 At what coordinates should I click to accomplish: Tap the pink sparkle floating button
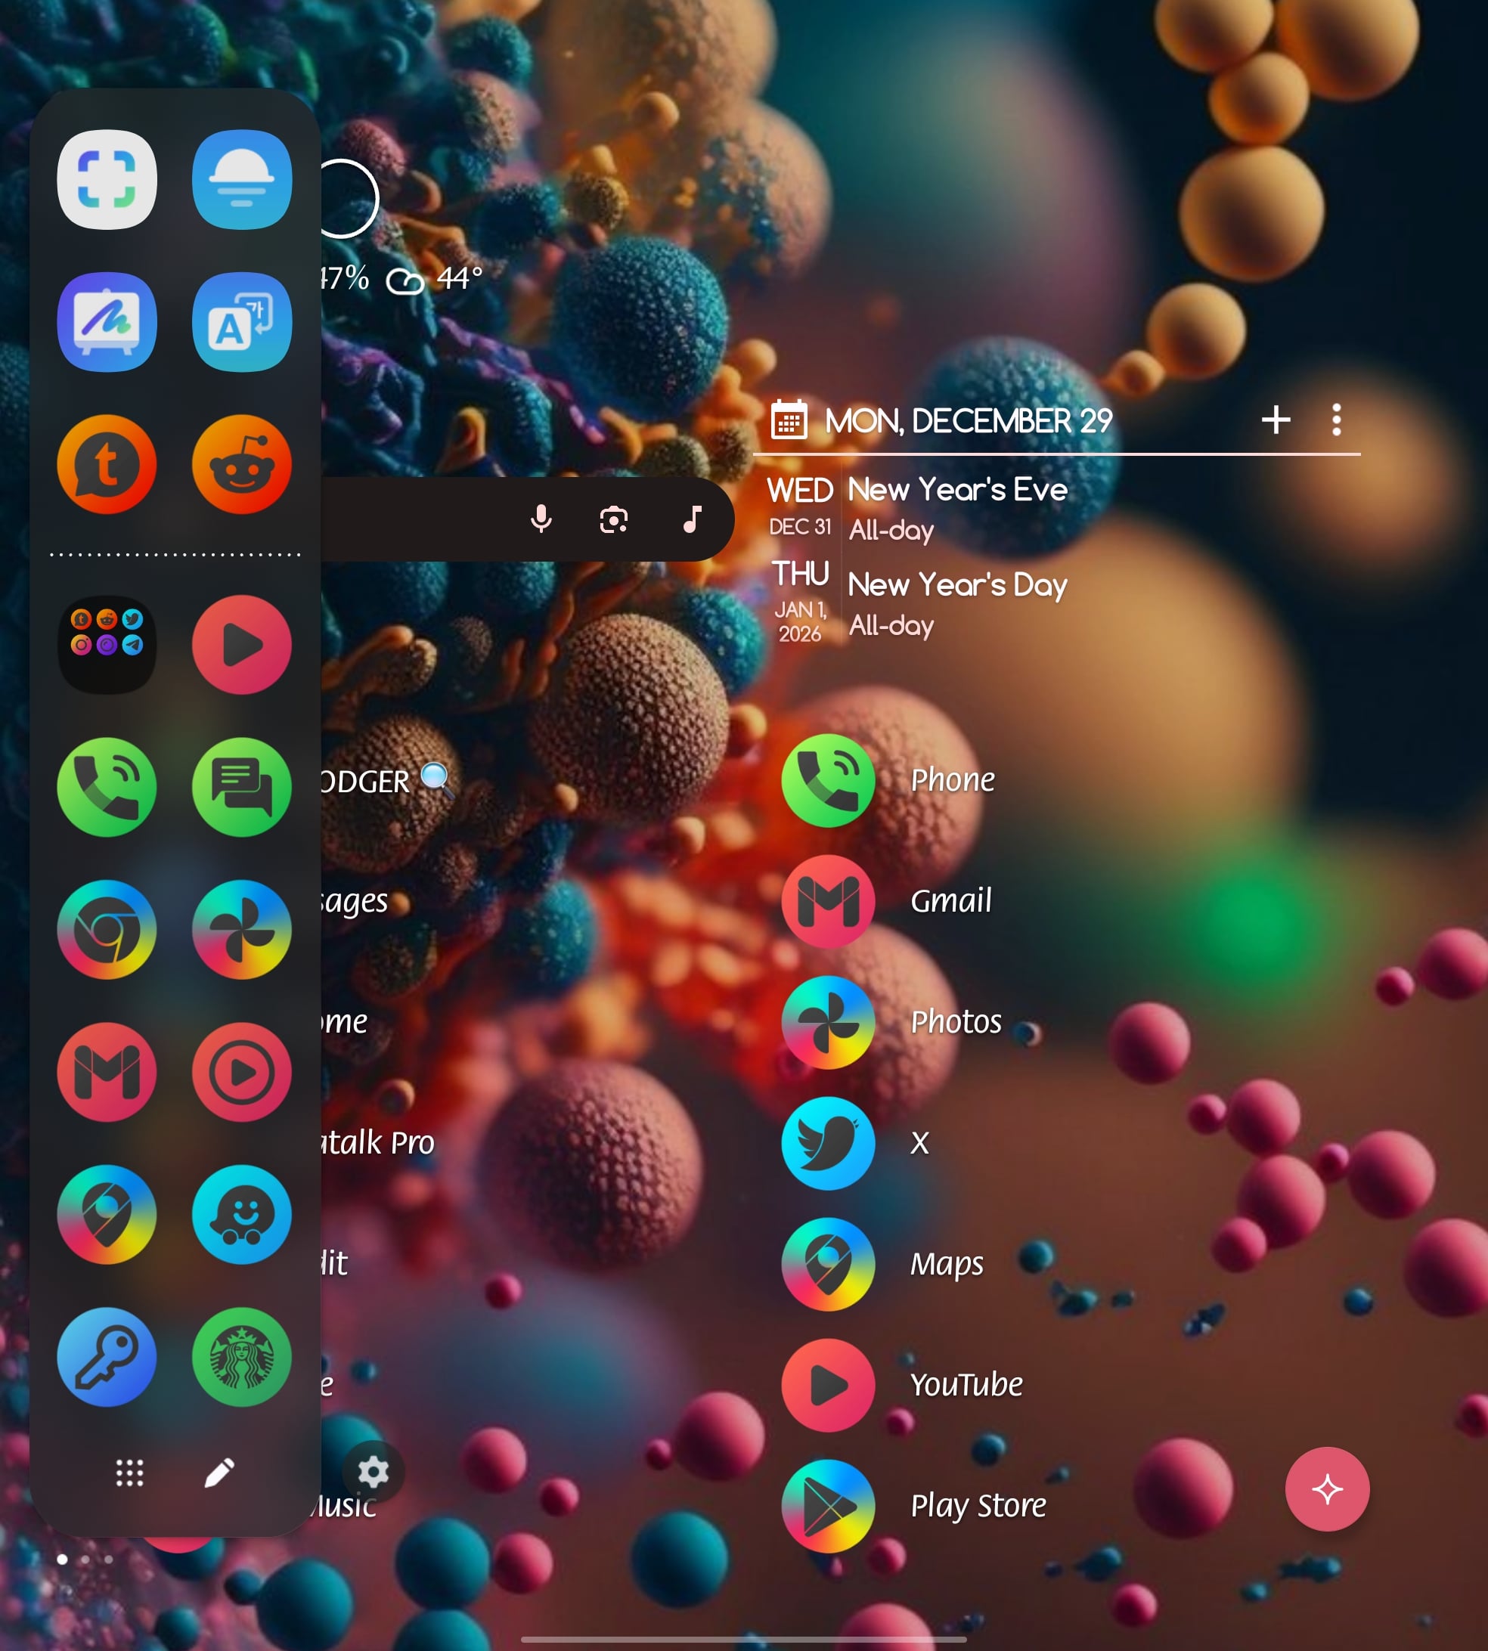tap(1326, 1489)
